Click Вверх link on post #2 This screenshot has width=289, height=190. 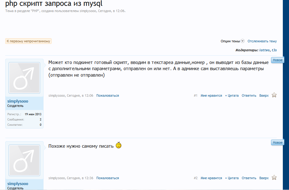pos(264,178)
